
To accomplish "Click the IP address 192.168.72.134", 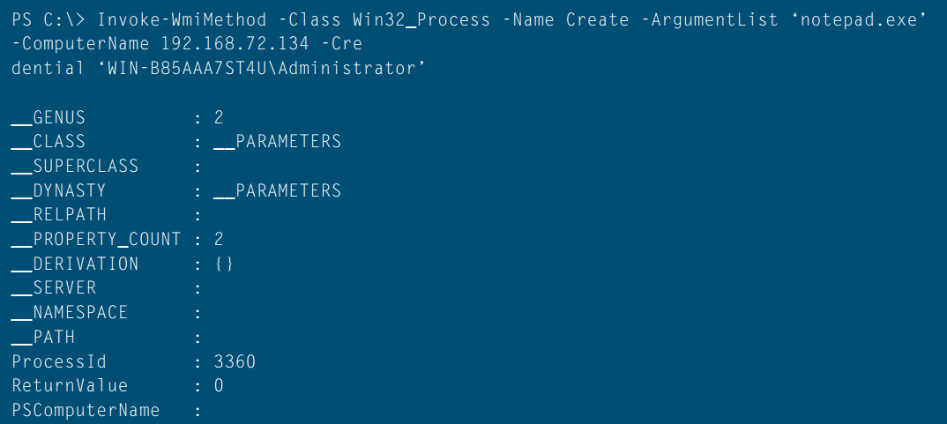I will pos(235,44).
